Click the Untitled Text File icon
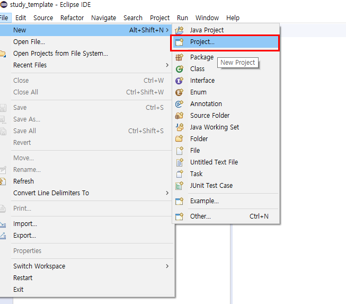This screenshot has height=304, width=346. pyautogui.click(x=179, y=162)
